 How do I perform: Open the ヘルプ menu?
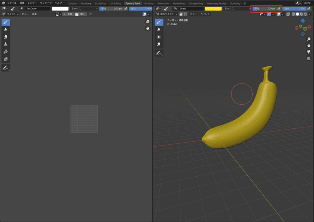click(58, 3)
